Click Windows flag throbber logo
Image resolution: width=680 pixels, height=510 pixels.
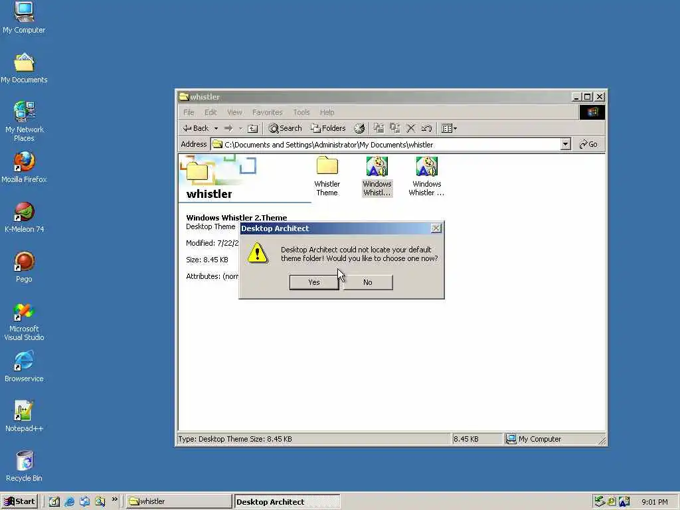(592, 112)
